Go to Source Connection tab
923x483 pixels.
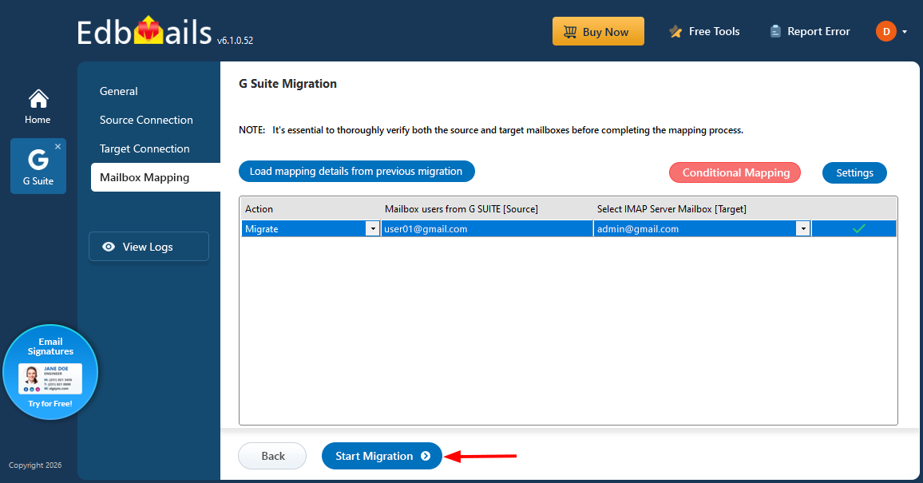click(146, 120)
